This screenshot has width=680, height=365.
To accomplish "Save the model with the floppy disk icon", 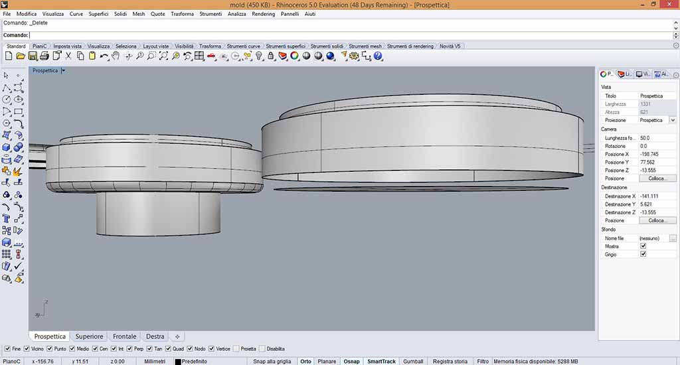I will pos(33,56).
